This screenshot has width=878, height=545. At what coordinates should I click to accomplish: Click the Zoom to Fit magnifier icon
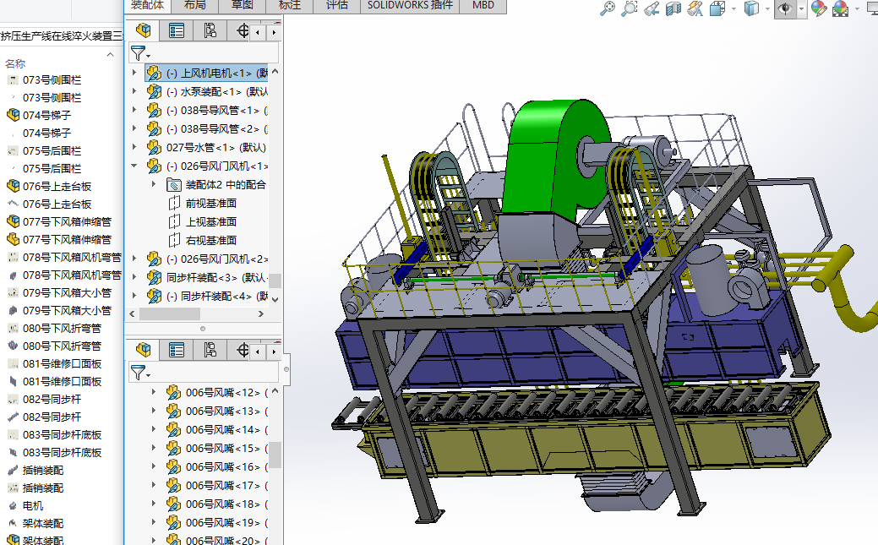coord(608,8)
